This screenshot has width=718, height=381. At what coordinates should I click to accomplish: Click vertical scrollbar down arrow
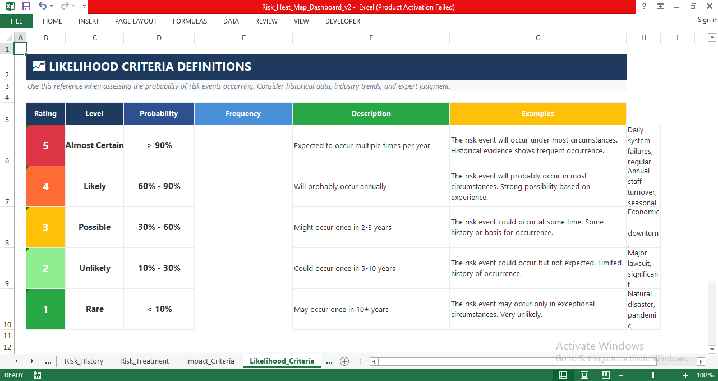click(x=712, y=349)
